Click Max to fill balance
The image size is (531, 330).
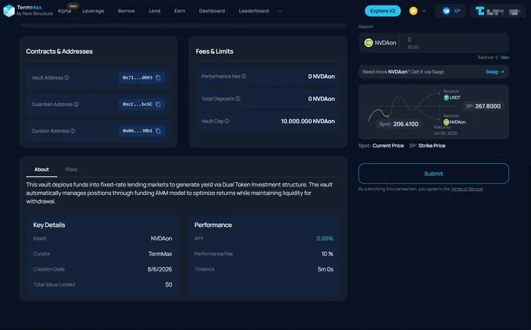504,58
